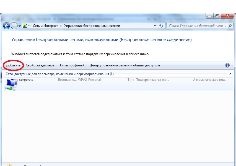Select the corporate network icon
Viewport: 236px width, 166px height.
pos(11,84)
